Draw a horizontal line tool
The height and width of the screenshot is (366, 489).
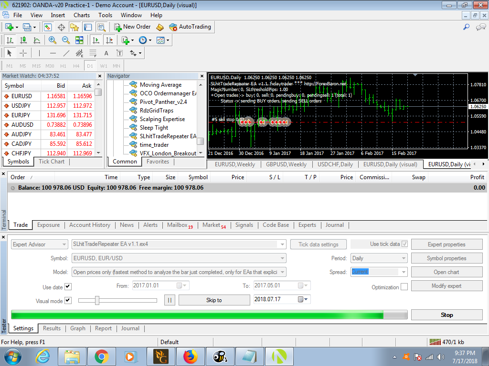point(53,53)
